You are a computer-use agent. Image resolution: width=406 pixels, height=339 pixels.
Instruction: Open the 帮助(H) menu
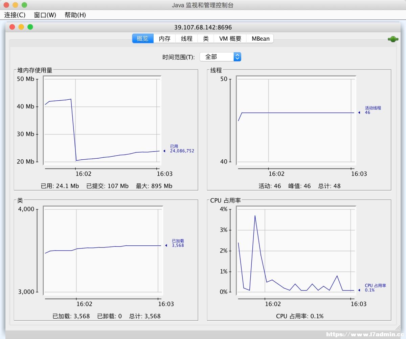point(75,15)
